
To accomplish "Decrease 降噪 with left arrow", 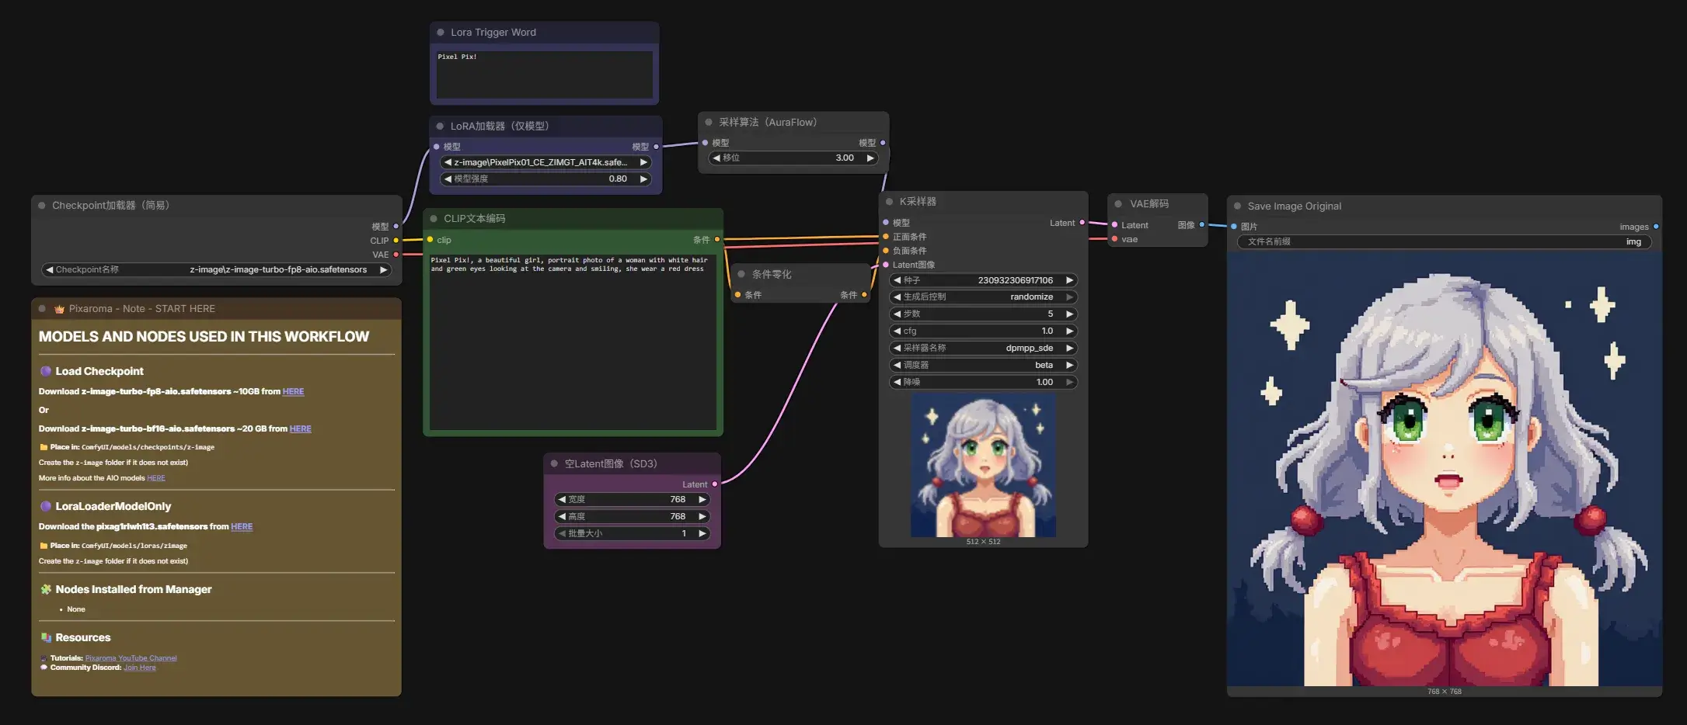I will tap(897, 383).
